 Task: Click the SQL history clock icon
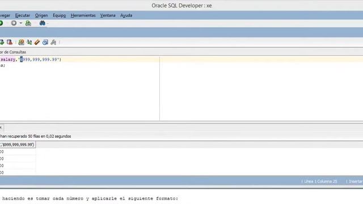pyautogui.click(x=45, y=42)
